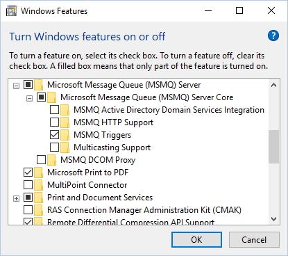This screenshot has width=288, height=256.
Task: Select the Print and Document Services label
Action: click(x=100, y=198)
